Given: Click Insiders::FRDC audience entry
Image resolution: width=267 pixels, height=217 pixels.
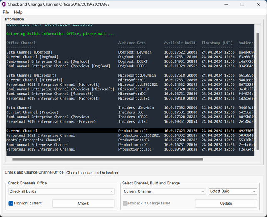Looking at the screenshot, I should coord(133,117).
